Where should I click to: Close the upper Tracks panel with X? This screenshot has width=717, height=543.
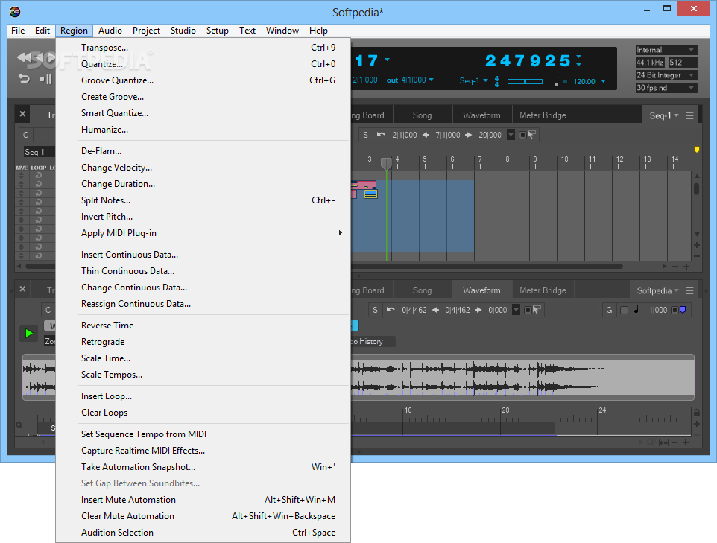(x=22, y=114)
